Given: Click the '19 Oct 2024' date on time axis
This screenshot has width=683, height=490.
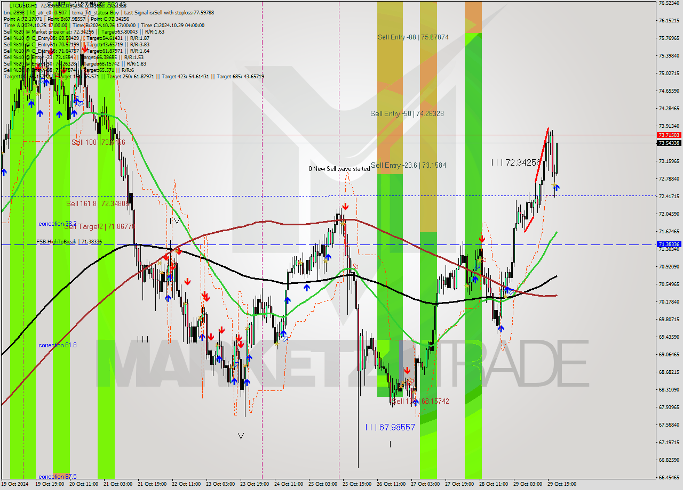Looking at the screenshot, I should point(15,484).
